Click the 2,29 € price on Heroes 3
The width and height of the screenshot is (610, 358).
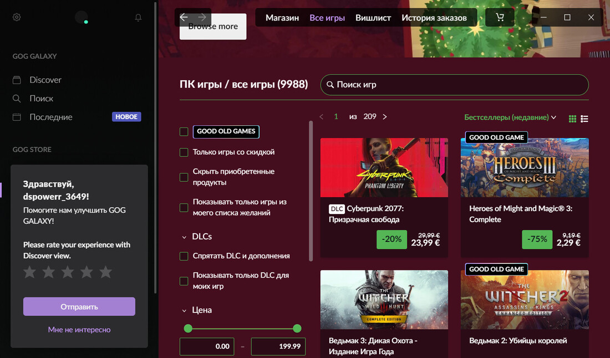568,243
